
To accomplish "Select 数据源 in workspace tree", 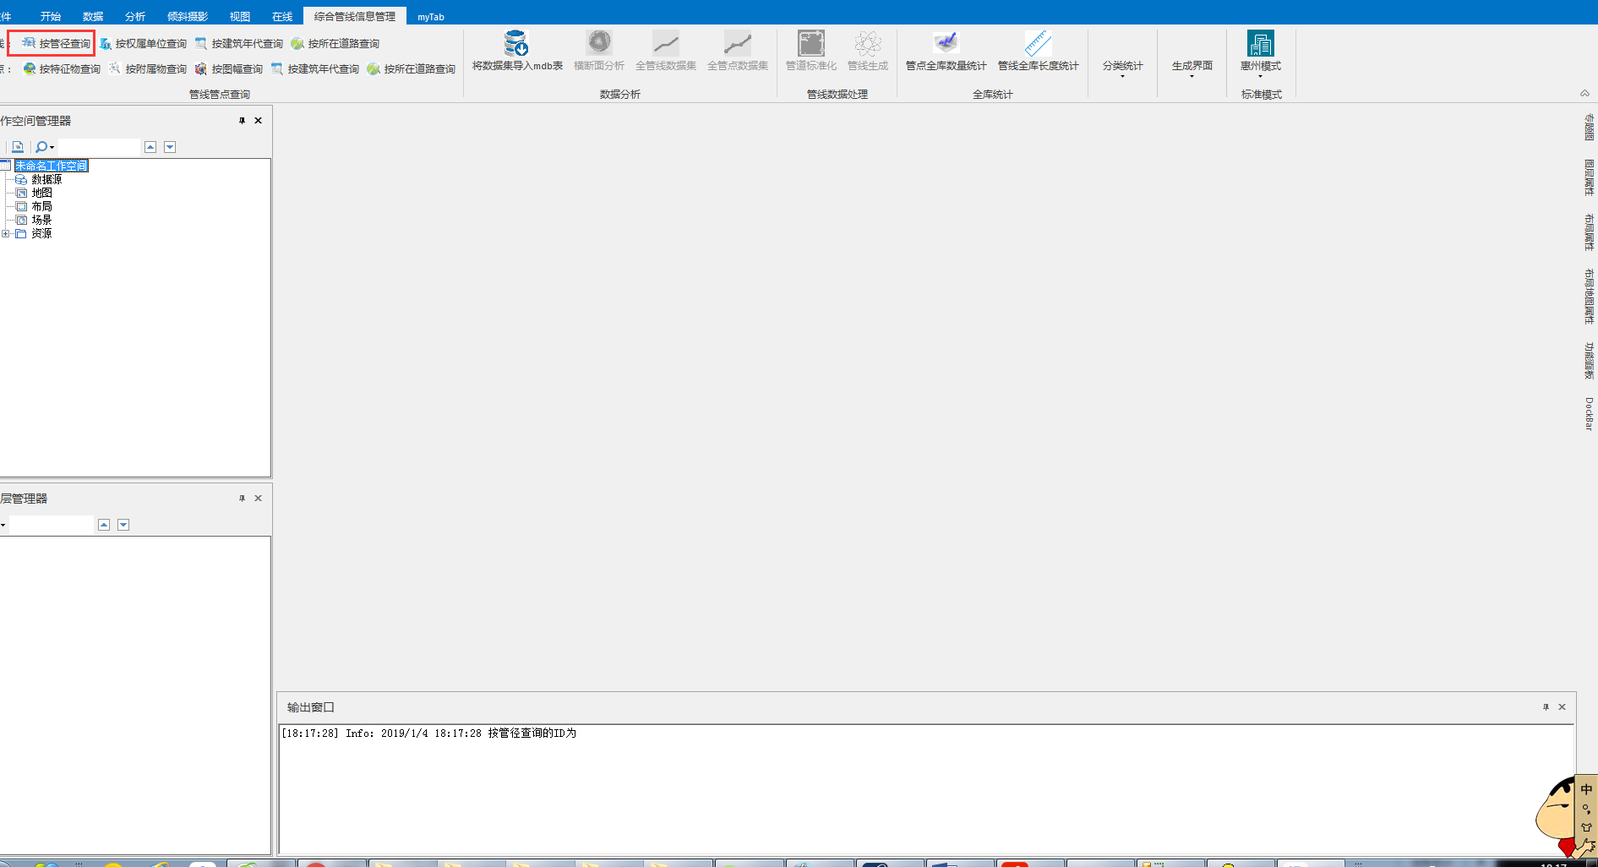I will click(46, 179).
